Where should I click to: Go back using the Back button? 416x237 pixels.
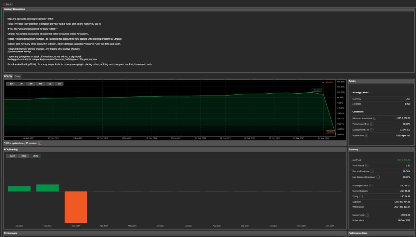pos(8,4)
